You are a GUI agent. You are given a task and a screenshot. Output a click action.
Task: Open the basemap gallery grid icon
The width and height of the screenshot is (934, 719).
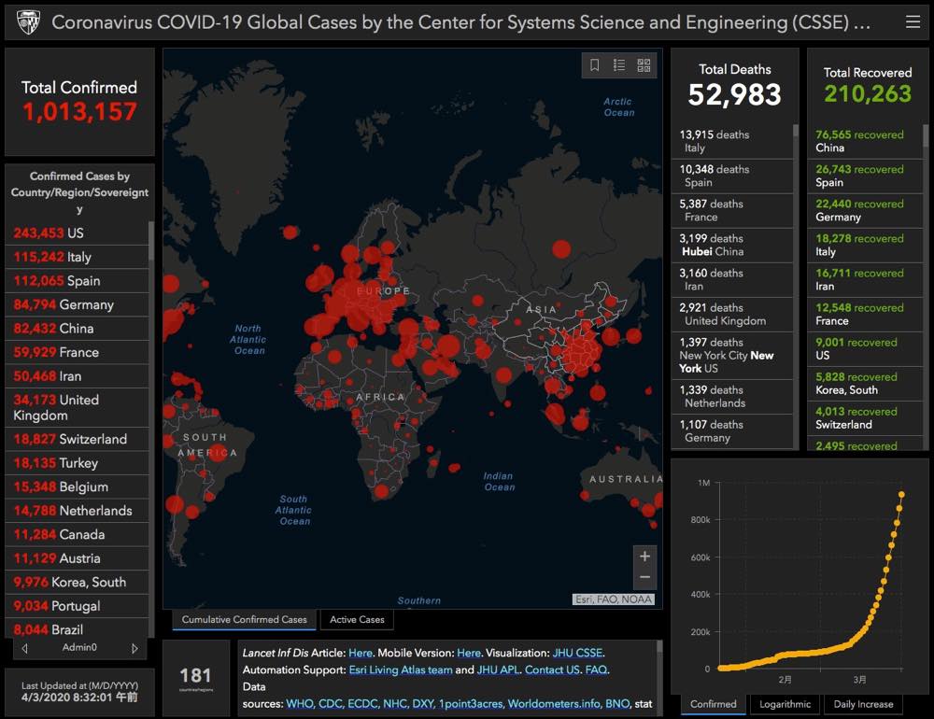pos(644,65)
